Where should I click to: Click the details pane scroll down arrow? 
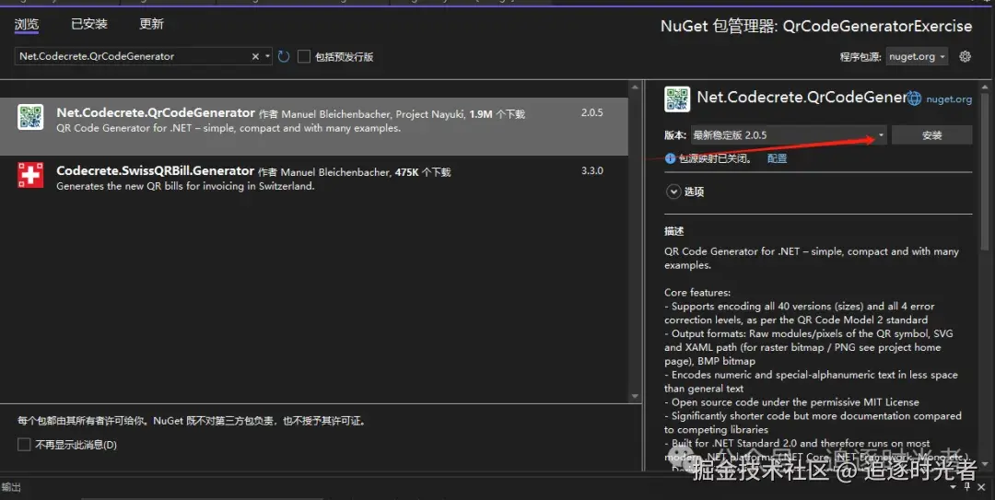click(985, 464)
